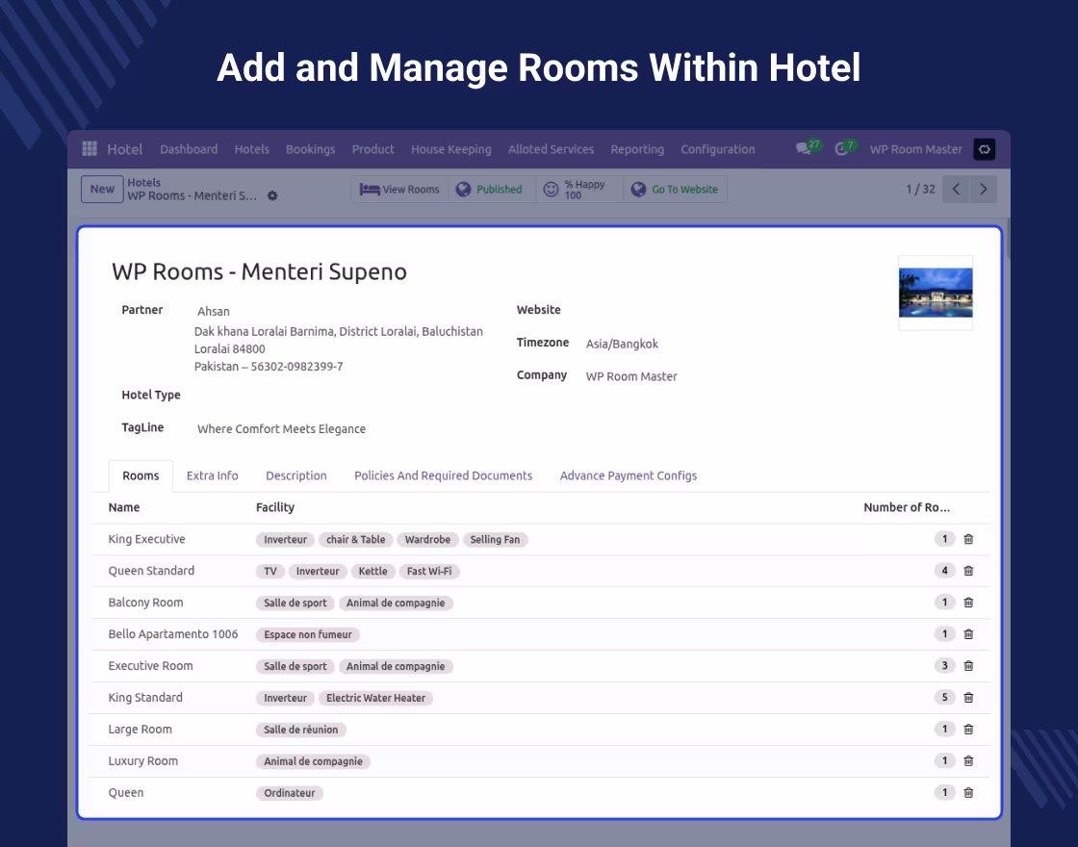The image size is (1078, 847).
Task: Go to previous hotel record arrow
Action: (956, 189)
